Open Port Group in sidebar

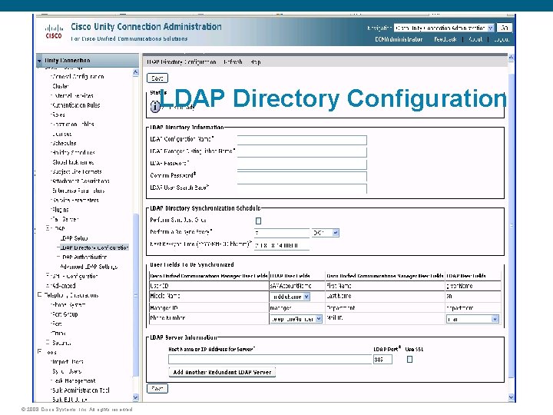click(65, 314)
